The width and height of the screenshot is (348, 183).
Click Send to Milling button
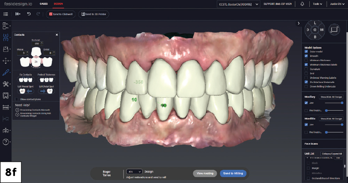[233, 174]
